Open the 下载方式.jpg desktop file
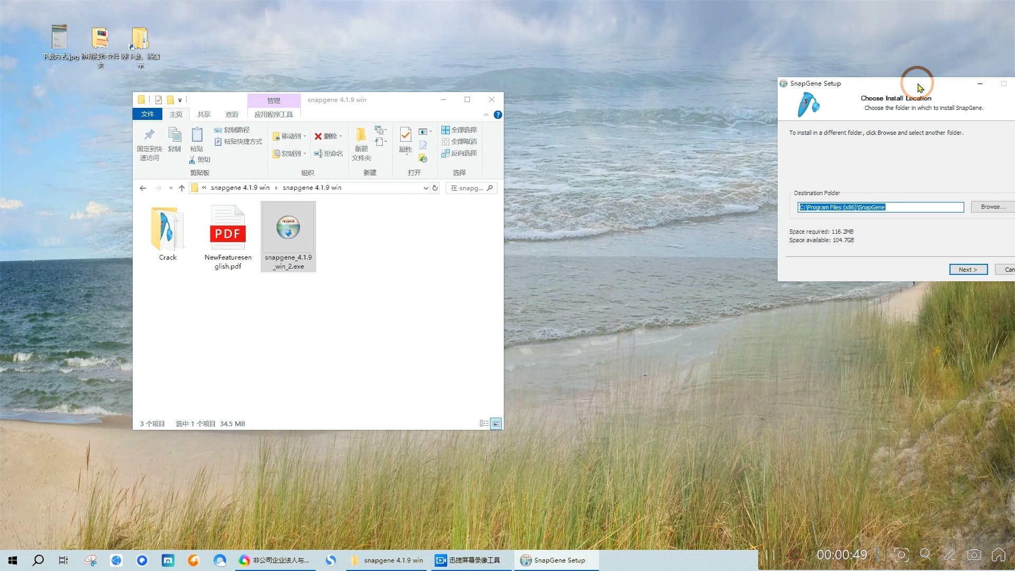This screenshot has width=1015, height=571. (x=60, y=42)
